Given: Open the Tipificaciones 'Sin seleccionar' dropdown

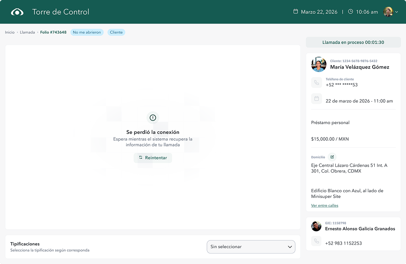Looking at the screenshot, I should [x=251, y=247].
